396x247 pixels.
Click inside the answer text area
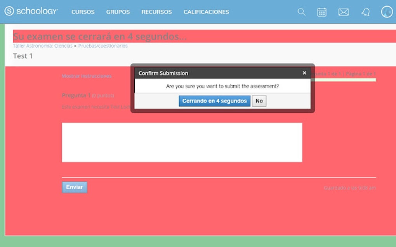182,142
